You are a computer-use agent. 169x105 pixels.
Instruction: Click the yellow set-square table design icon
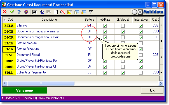click(70, 12)
